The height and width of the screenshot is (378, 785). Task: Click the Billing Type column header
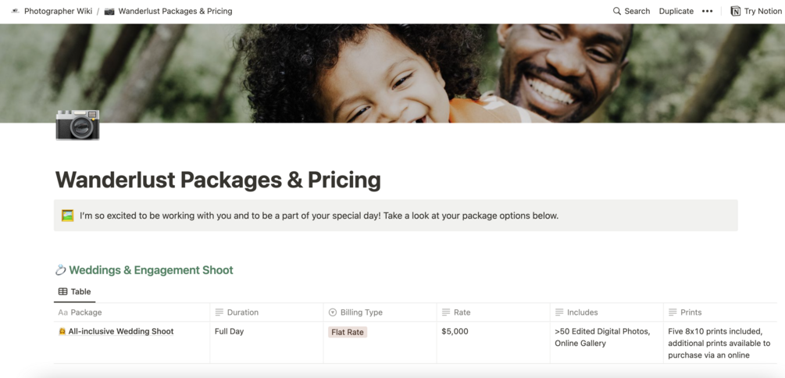tap(361, 312)
